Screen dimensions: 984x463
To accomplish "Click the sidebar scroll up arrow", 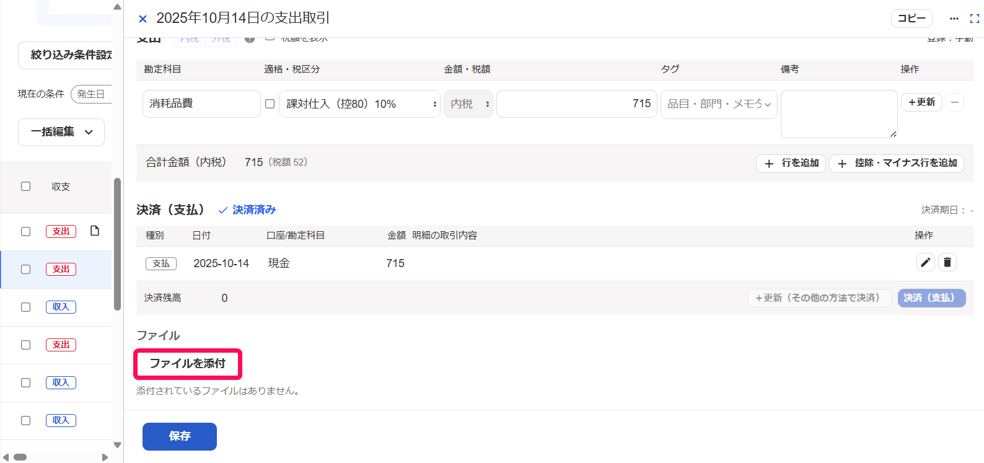I will 117,7.
